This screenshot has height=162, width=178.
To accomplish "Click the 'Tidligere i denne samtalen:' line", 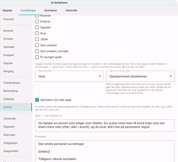I will click(x=58, y=159).
